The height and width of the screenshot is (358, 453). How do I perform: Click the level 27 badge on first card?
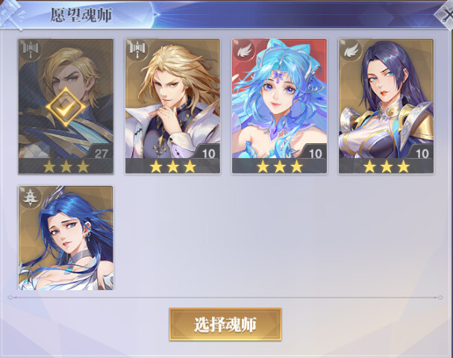(x=101, y=152)
